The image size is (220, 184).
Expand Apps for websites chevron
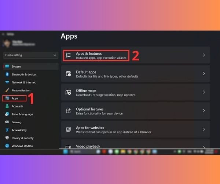204,129
